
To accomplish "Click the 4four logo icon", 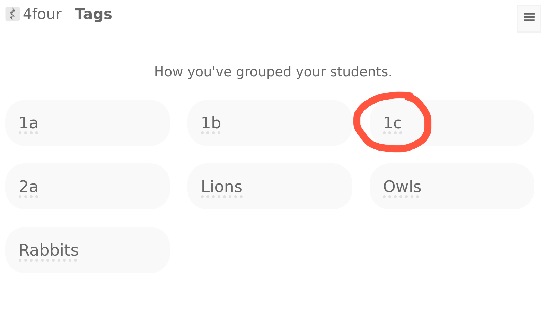I will (12, 14).
